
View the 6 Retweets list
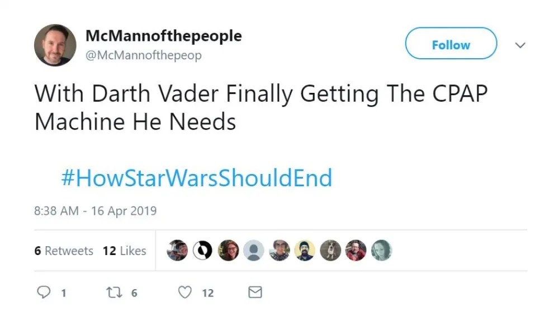(x=63, y=251)
